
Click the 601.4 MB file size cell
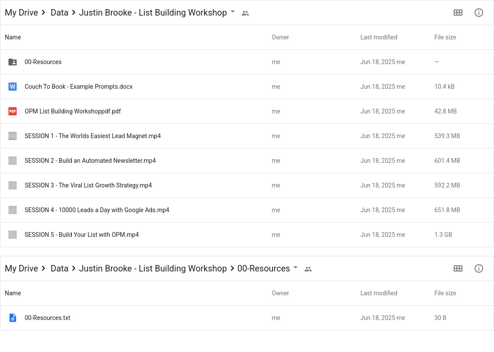click(x=447, y=161)
